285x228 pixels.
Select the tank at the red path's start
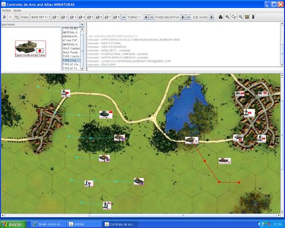192,140
